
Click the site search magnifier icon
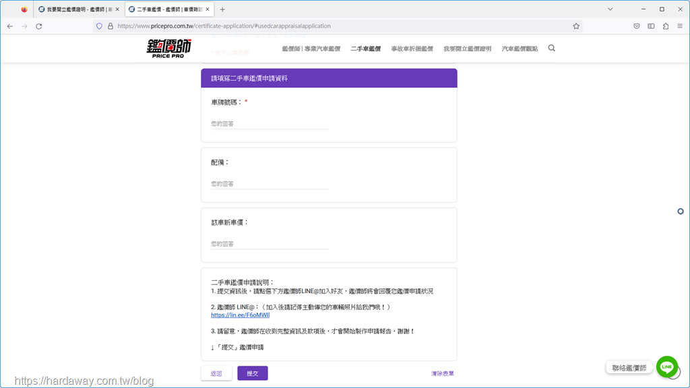[552, 48]
